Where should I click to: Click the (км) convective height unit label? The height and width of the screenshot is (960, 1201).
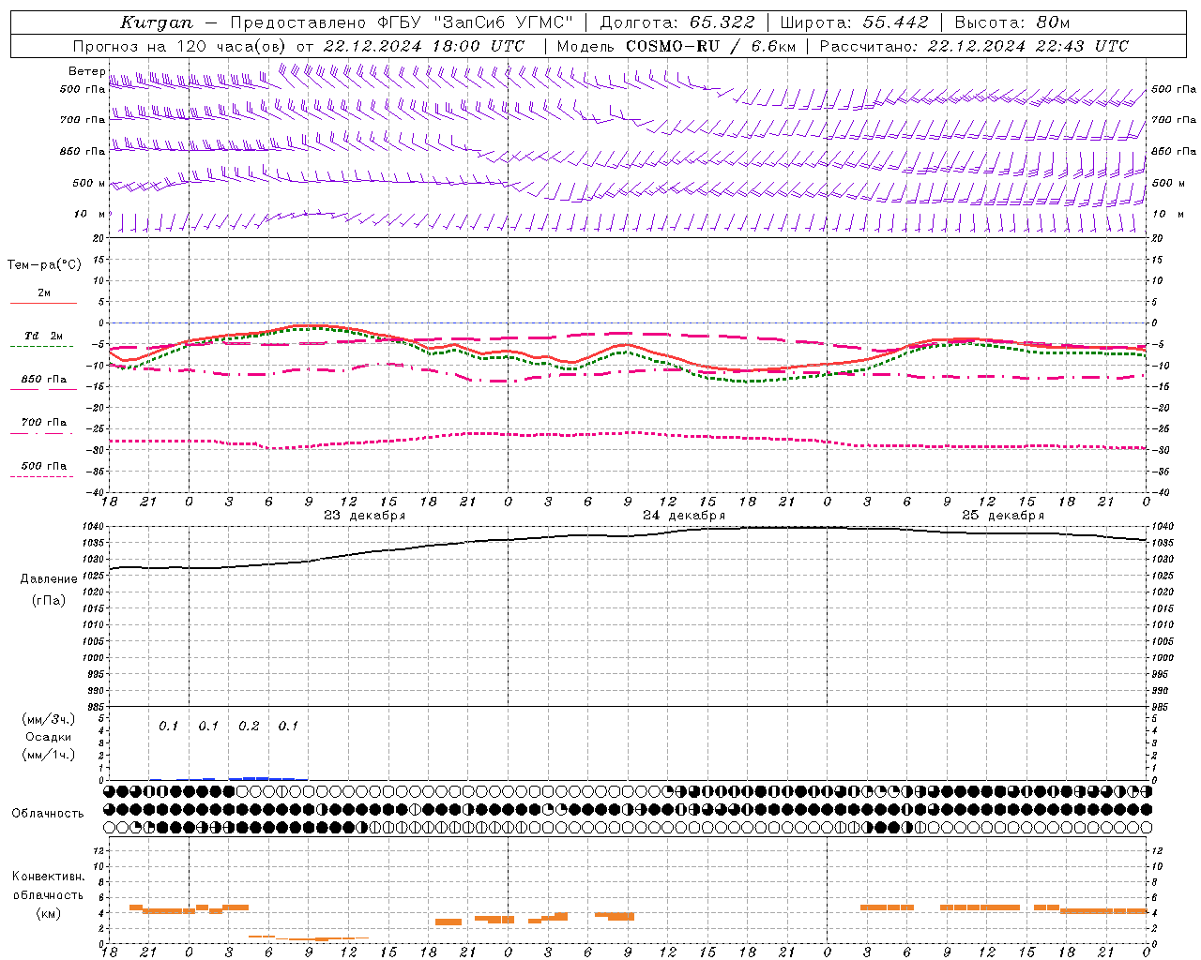click(x=49, y=913)
